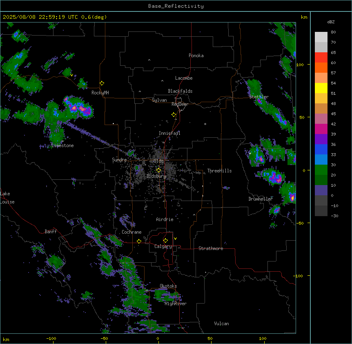The width and height of the screenshot is (352, 344).
Task: Pick the red 65 dBZ legend swatch
Action: point(321,57)
